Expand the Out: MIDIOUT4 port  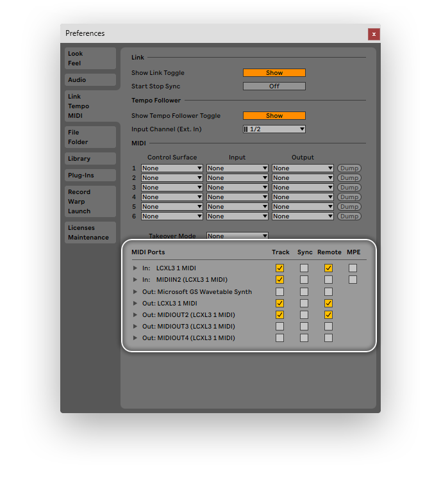pos(135,338)
